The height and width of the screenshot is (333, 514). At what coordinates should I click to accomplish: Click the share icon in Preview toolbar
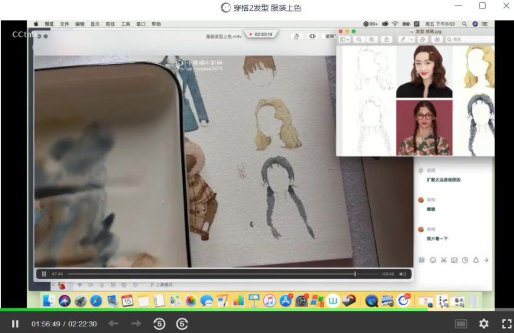387,39
